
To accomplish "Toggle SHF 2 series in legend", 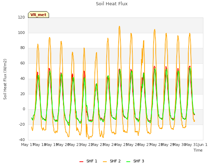I will tap(112, 161).
